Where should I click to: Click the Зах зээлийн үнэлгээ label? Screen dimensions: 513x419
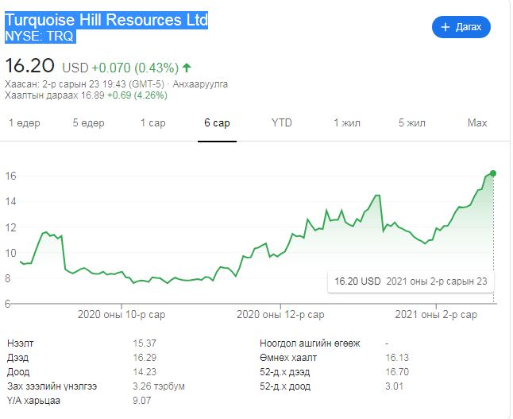point(52,386)
